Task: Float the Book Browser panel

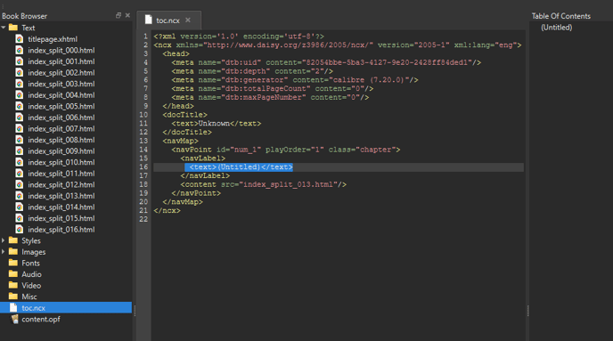Action: (x=119, y=16)
